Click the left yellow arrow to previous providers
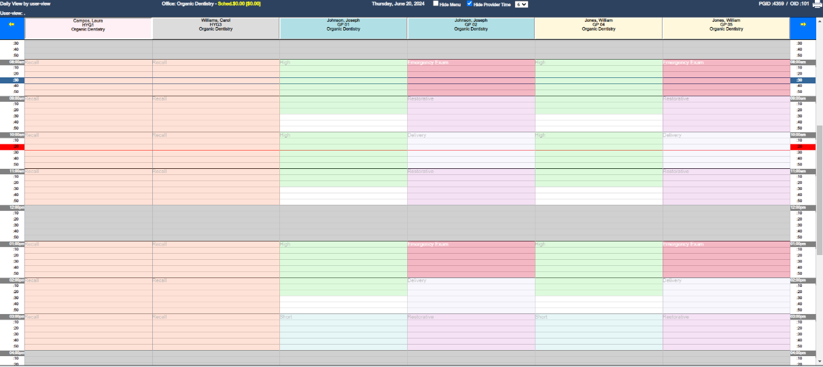 (x=12, y=24)
